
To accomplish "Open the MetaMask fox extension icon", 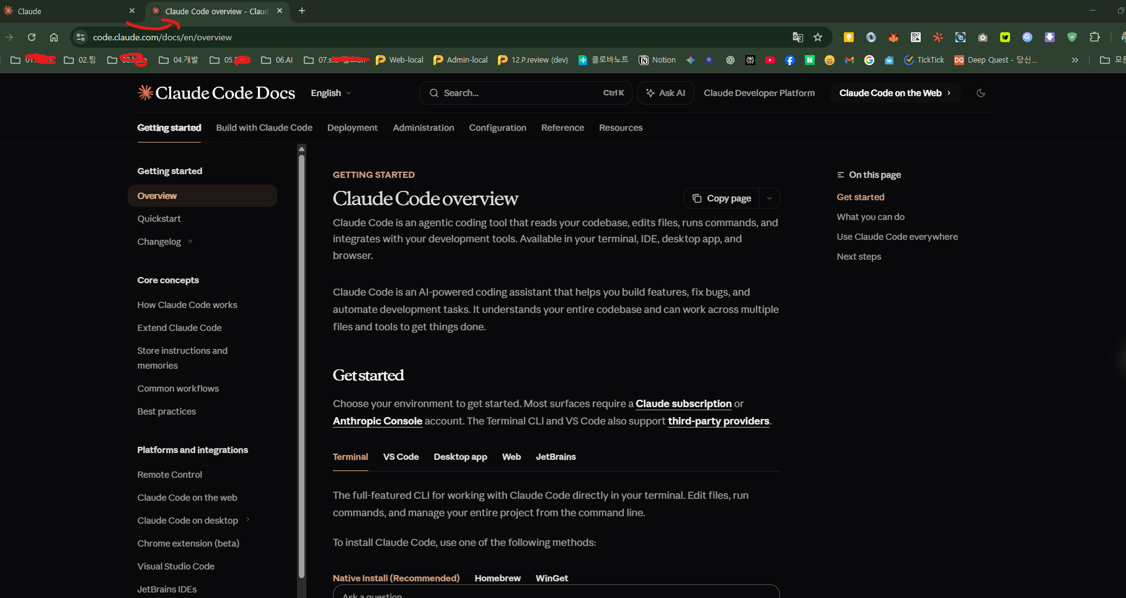I will pyautogui.click(x=893, y=37).
